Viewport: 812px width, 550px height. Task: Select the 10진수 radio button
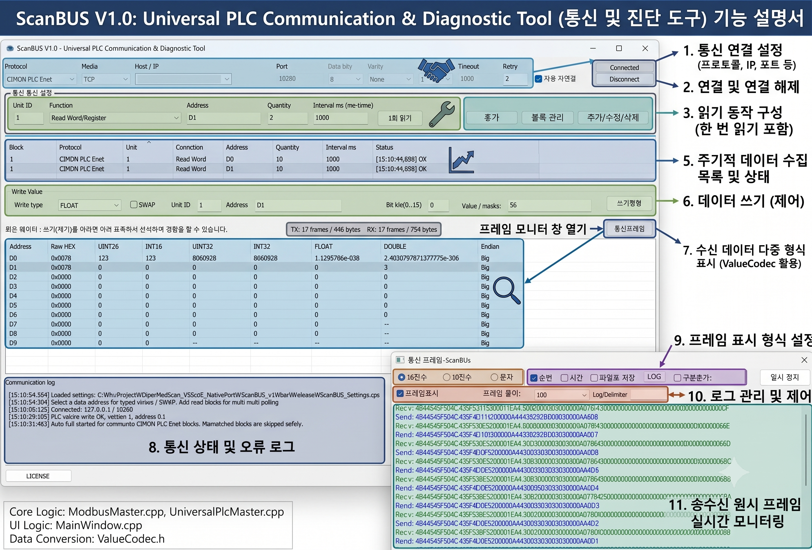[x=447, y=377]
